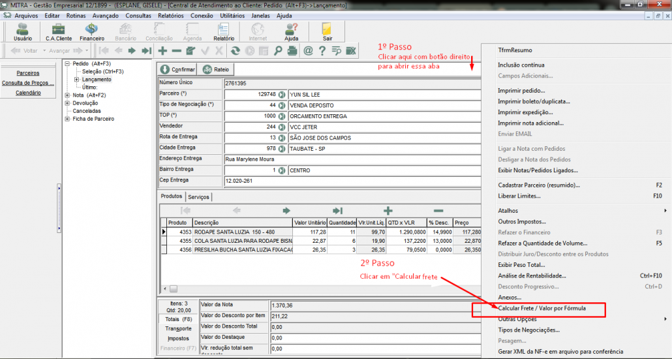The height and width of the screenshot is (359, 672).
Task: Click the @ email icon in toolbar
Action: click(x=308, y=50)
